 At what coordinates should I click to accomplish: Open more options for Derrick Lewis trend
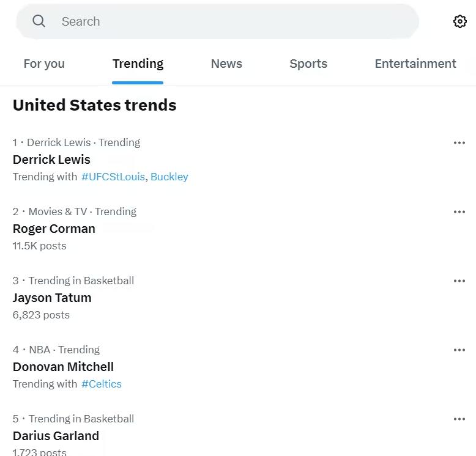(459, 143)
